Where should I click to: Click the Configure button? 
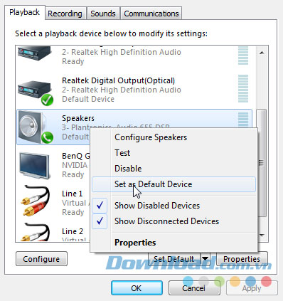pos(41,259)
